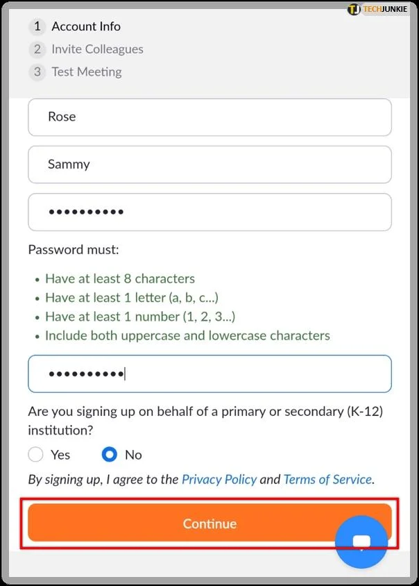The height and width of the screenshot is (586, 419).
Task: Click the 'Have at least 8 characters' rule
Action: (x=120, y=279)
